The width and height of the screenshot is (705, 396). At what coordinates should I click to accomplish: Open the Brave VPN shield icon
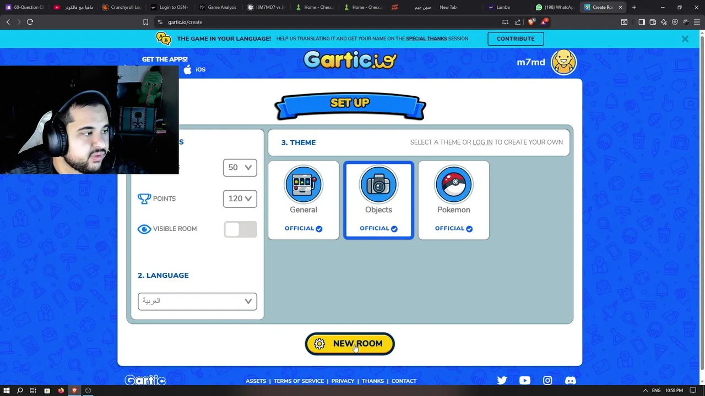coord(675,22)
